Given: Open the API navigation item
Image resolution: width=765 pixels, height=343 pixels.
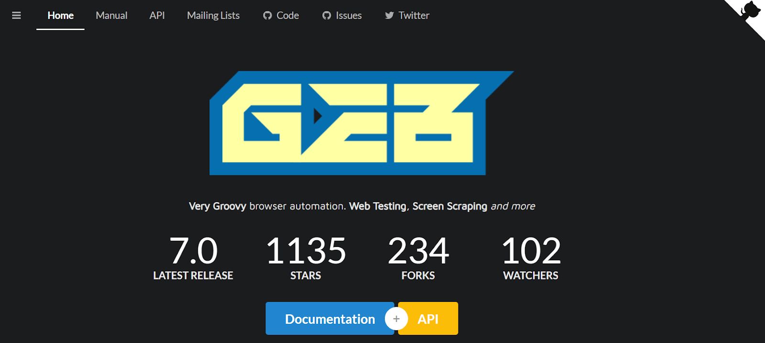Looking at the screenshot, I should coord(157,15).
